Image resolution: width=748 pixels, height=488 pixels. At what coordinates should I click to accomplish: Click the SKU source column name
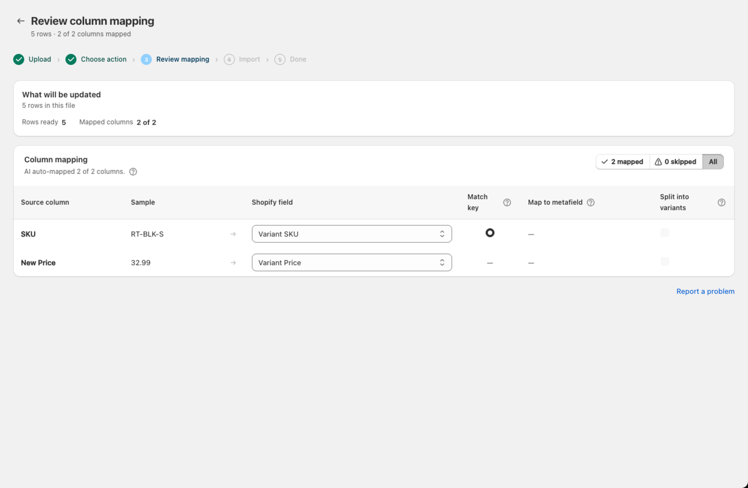click(28, 234)
